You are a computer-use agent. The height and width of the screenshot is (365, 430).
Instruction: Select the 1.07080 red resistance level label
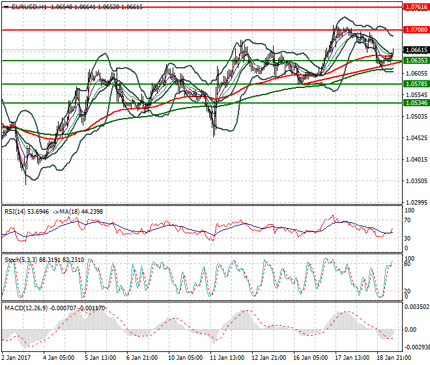(x=416, y=29)
